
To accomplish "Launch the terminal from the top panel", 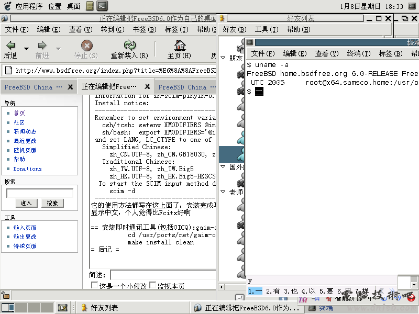I will [102, 6].
